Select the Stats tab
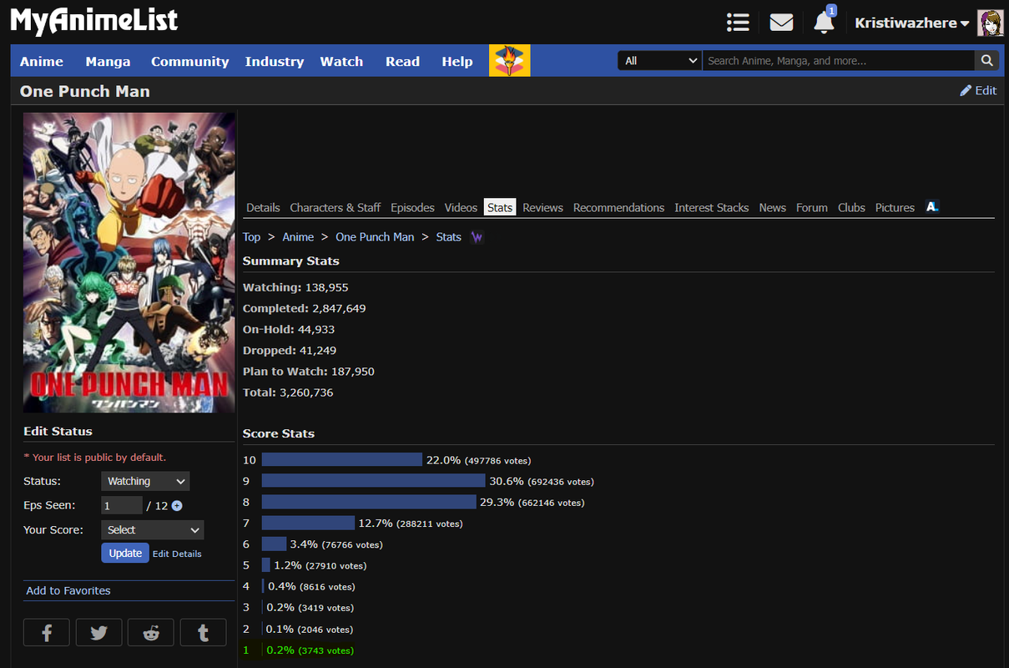Screen dimensions: 1009x668 pyautogui.click(x=500, y=207)
